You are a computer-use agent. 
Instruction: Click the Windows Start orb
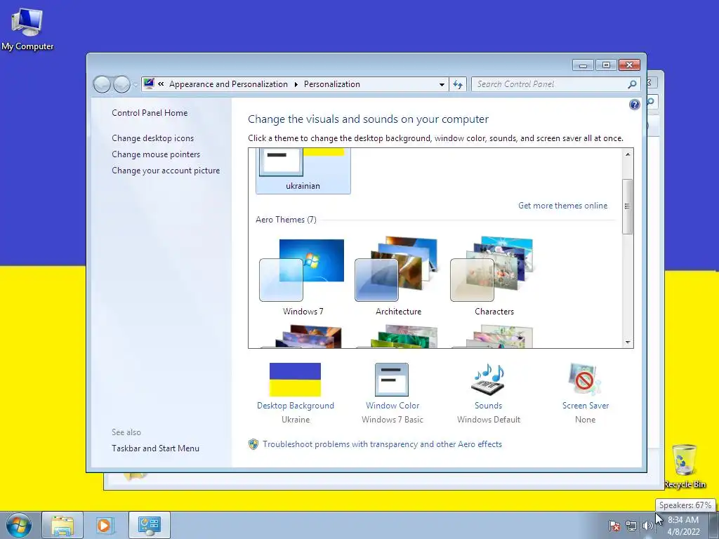click(x=19, y=525)
